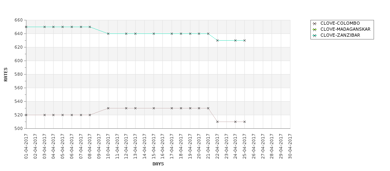Click the DAYS x-axis title

pos(158,164)
